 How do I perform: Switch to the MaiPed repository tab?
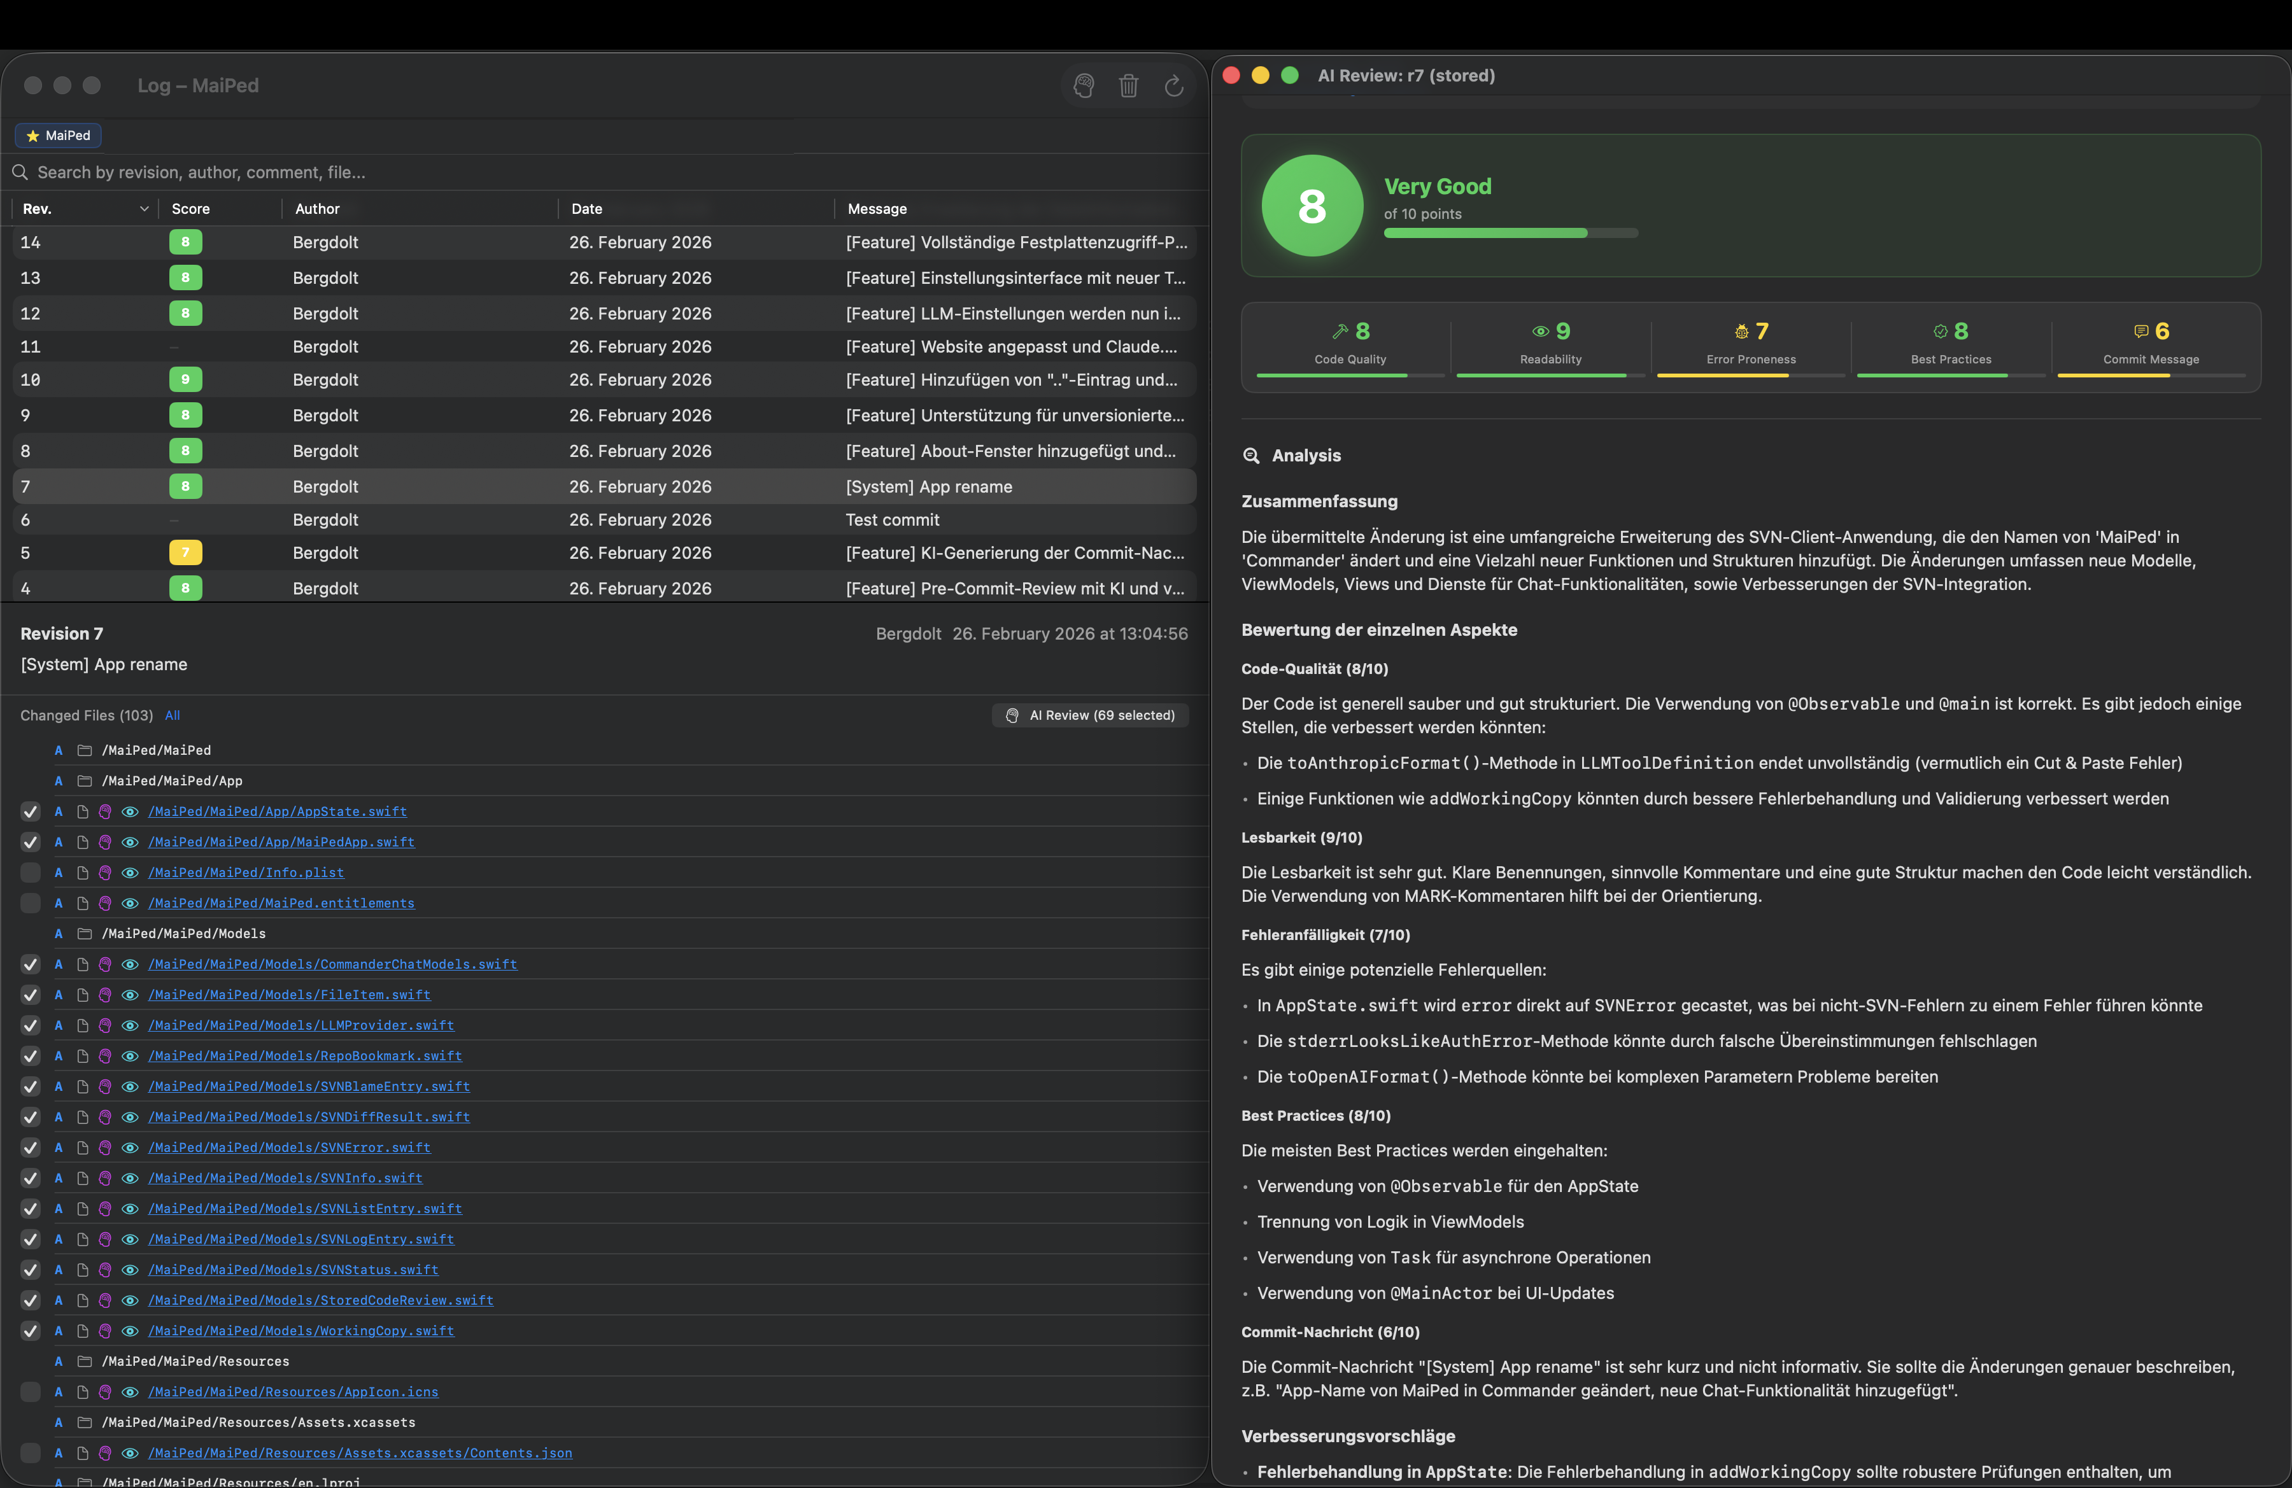[x=58, y=135]
